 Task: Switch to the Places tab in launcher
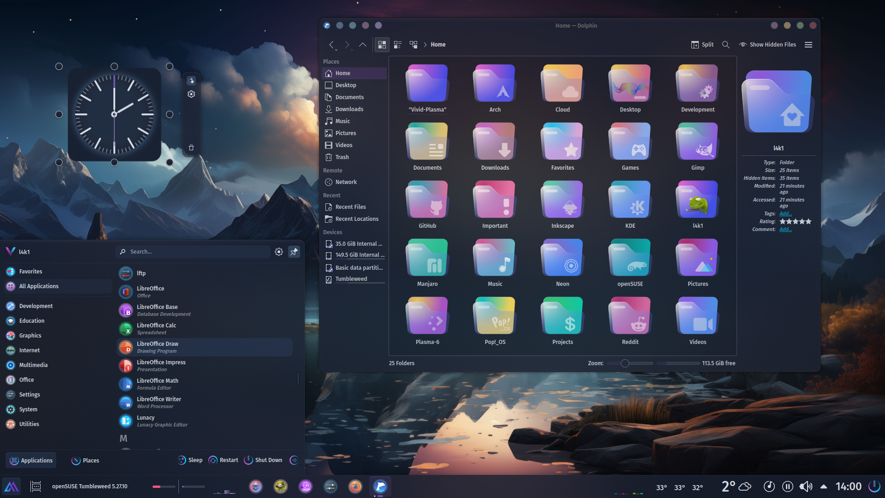click(85, 461)
